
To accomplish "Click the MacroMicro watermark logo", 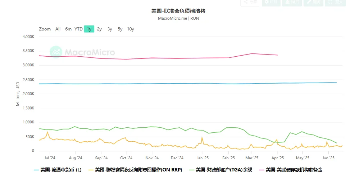I will pos(82,52).
